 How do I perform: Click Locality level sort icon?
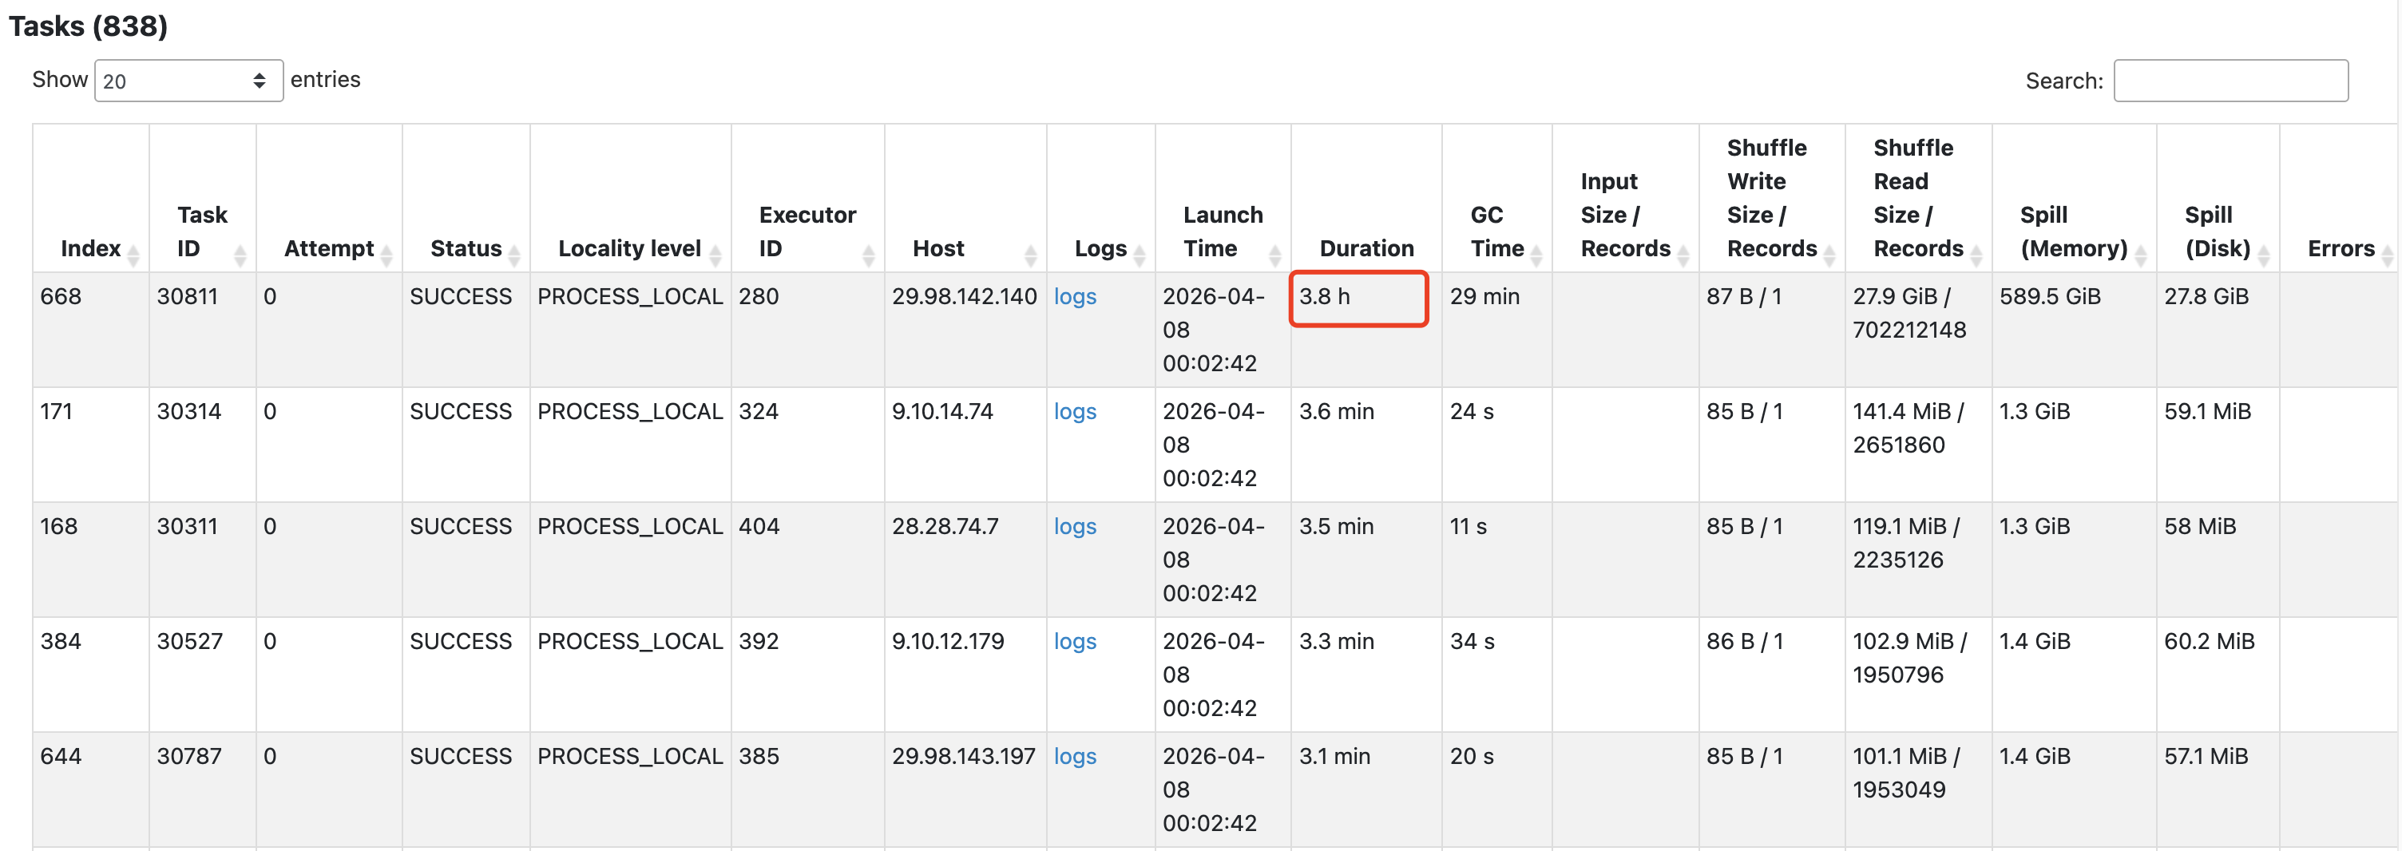tap(715, 254)
